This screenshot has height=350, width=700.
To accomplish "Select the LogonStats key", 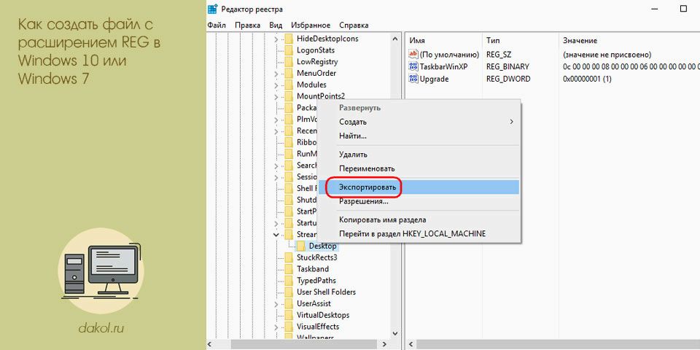I will (316, 50).
